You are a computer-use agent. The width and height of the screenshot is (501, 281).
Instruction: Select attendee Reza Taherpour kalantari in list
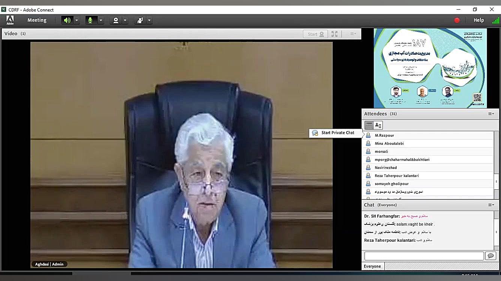pos(428,175)
